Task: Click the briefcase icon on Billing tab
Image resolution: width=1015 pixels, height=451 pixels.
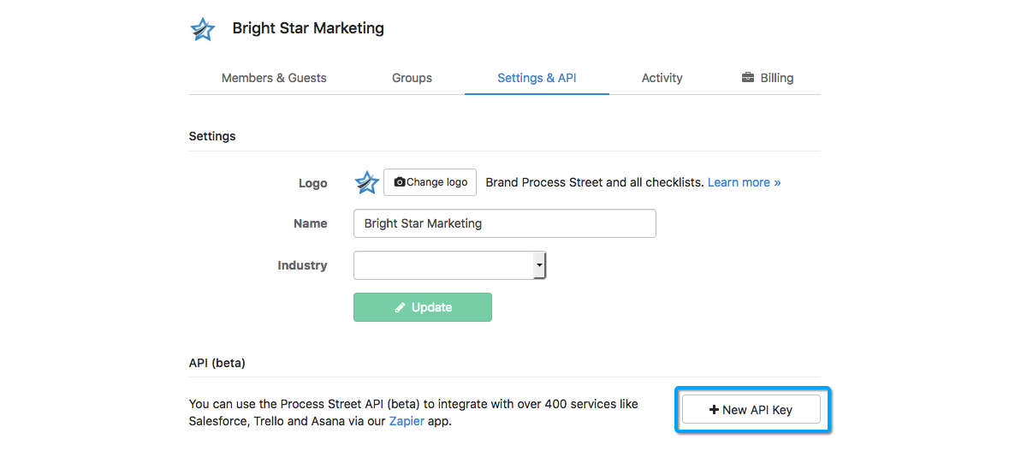Action: 748,78
